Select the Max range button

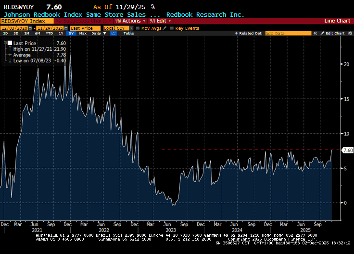coord(83,34)
